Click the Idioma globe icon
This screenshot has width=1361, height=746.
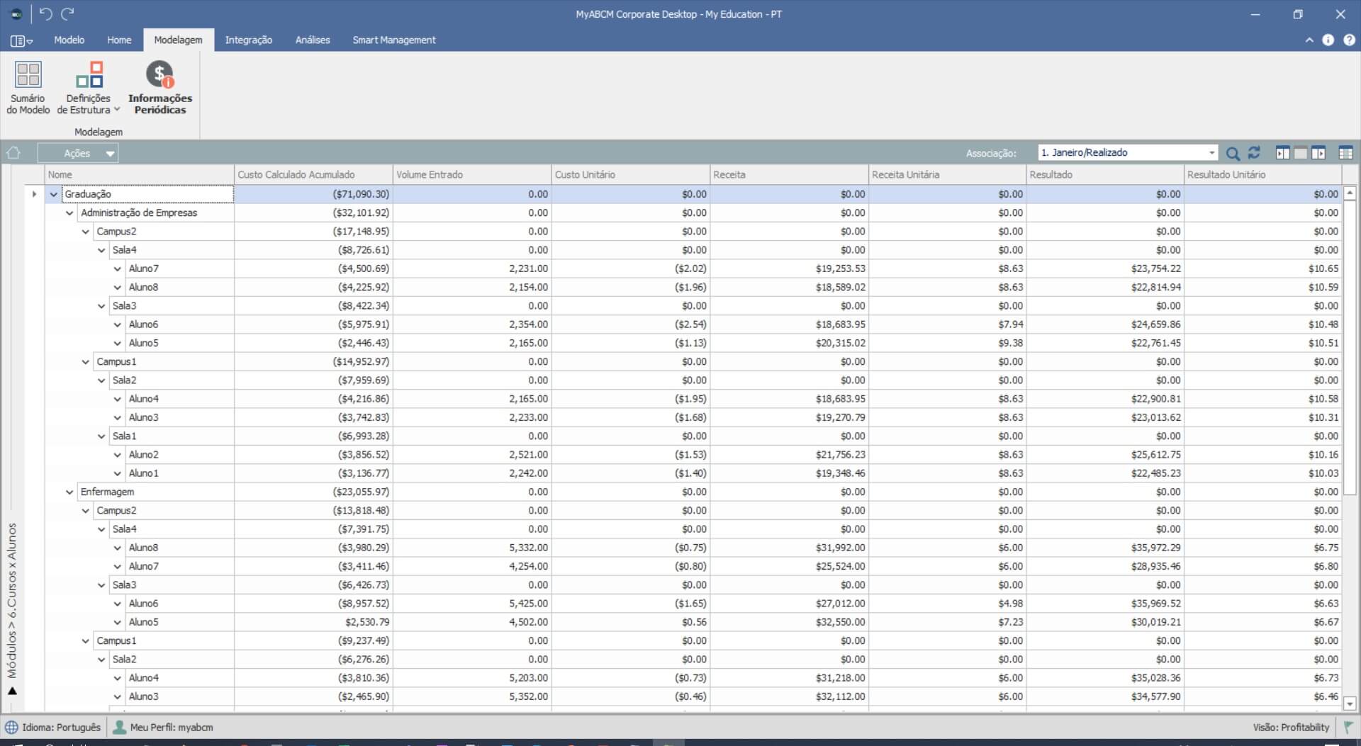(x=12, y=728)
